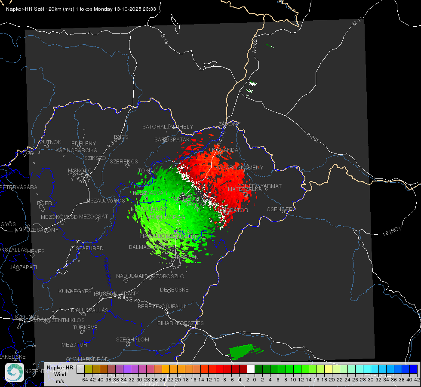Click the JÁSZAPÁTI city label
The width and height of the screenshot is (421, 387).
[23, 267]
